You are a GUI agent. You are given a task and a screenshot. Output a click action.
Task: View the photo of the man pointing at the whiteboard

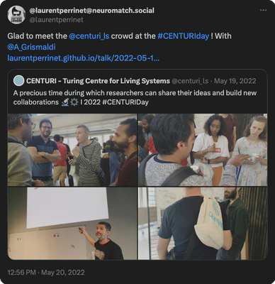(x=72, y=224)
